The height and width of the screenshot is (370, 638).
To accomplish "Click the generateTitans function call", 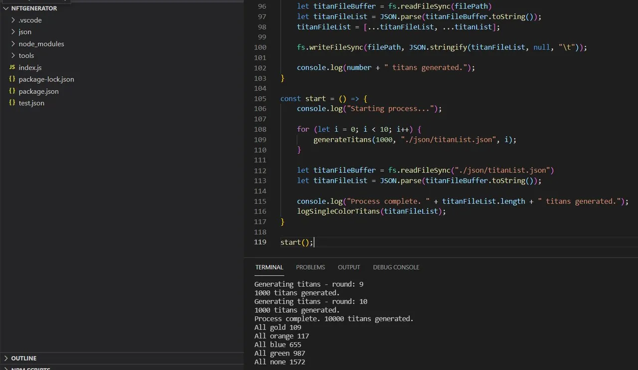I will (x=342, y=140).
